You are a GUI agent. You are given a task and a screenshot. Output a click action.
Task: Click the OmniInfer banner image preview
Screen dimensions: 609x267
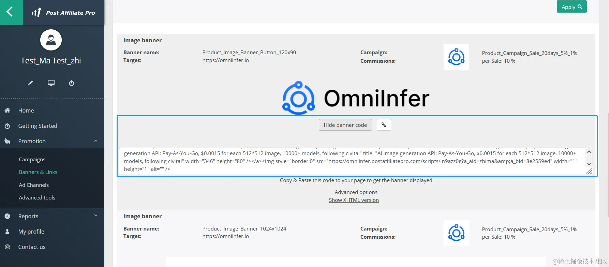click(x=356, y=98)
